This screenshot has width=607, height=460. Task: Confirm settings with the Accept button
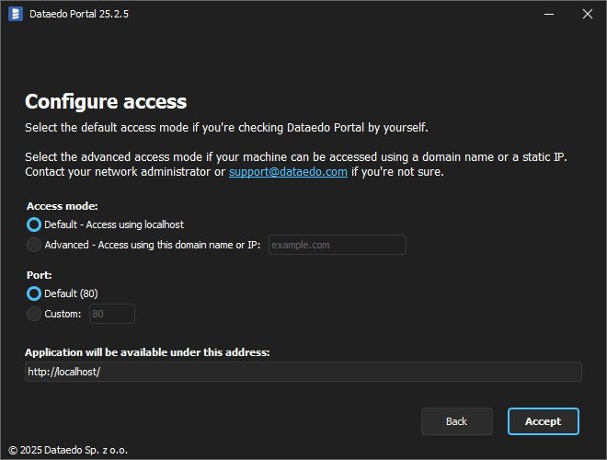(543, 421)
